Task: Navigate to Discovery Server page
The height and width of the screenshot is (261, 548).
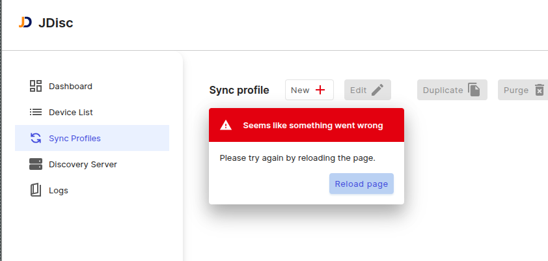Action: (x=83, y=164)
